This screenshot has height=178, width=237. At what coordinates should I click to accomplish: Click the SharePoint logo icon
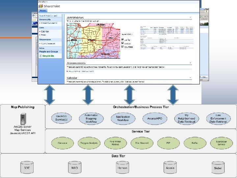41,6
